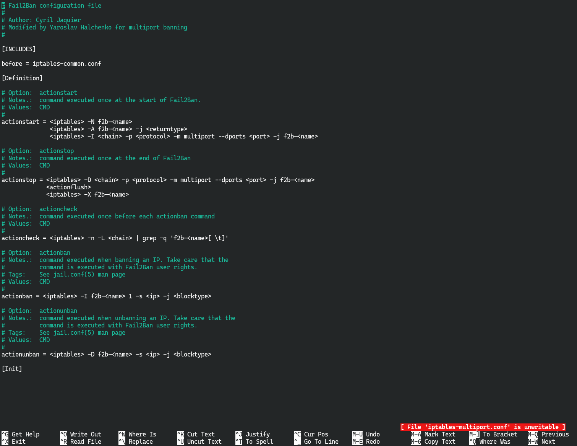Screen dimensions: 577x446
Task: Choose the Read File shortcut
Action: [x=85, y=441]
